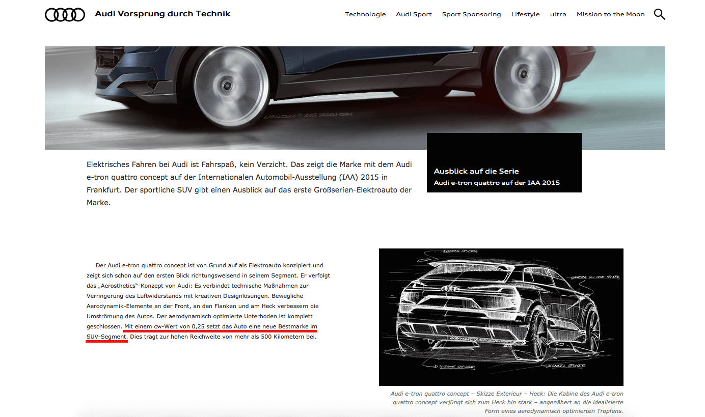Open the Technologie menu item
Image resolution: width=705 pixels, height=417 pixels.
365,14
